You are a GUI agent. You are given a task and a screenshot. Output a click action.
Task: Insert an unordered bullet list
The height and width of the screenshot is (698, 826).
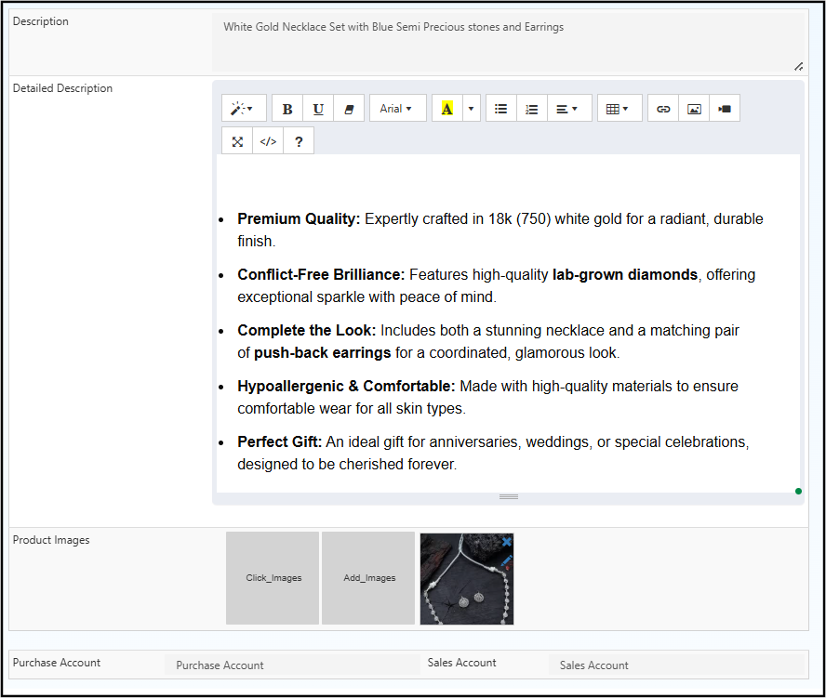click(500, 109)
